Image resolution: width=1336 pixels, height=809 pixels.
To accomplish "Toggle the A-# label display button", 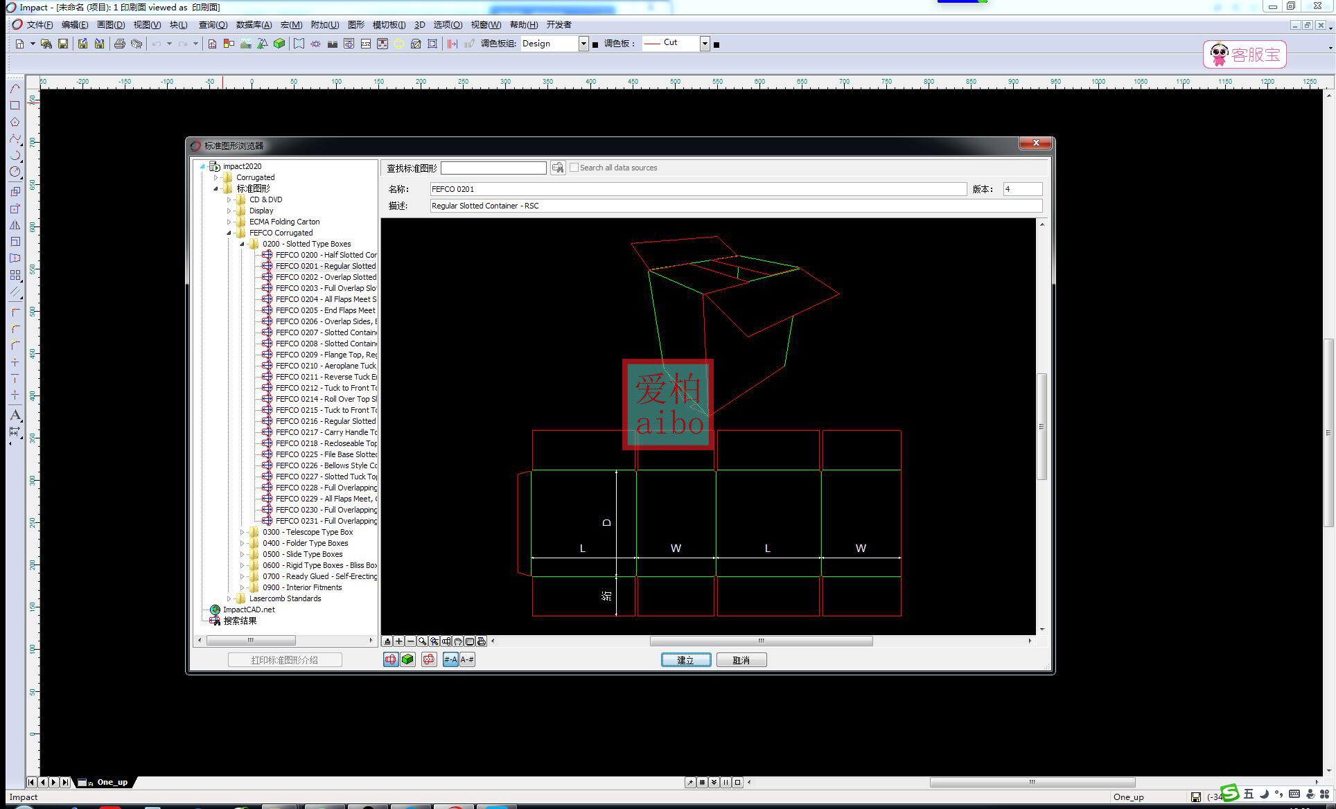I will (x=467, y=659).
